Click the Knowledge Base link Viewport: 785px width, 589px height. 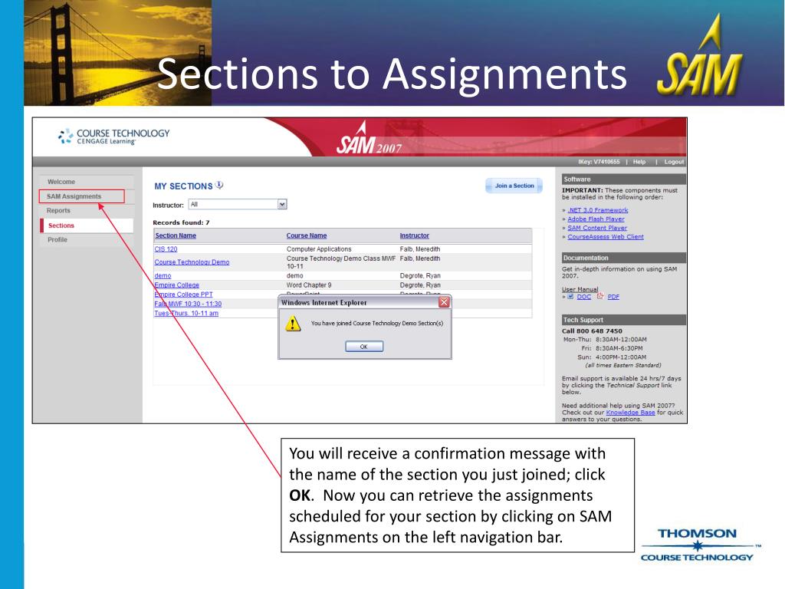coord(630,413)
